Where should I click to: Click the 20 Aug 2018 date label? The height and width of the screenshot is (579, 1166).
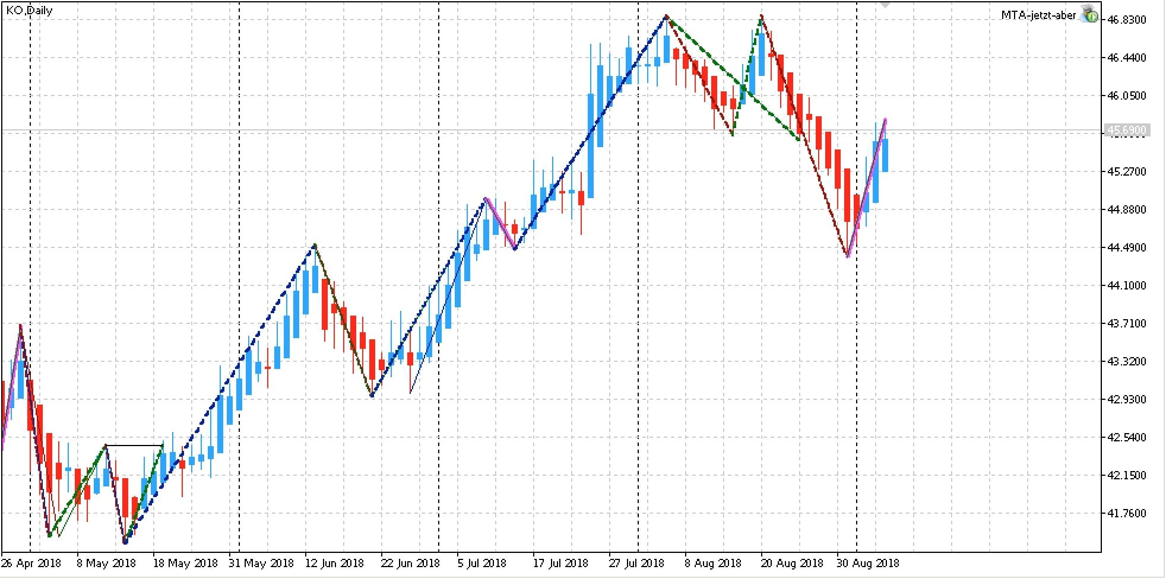point(792,563)
